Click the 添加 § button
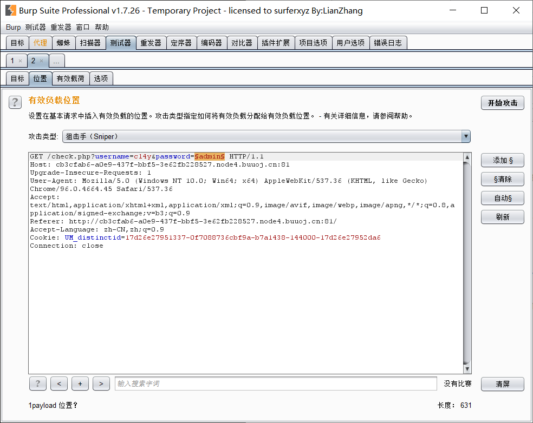Image resolution: width=533 pixels, height=423 pixels. coord(503,160)
